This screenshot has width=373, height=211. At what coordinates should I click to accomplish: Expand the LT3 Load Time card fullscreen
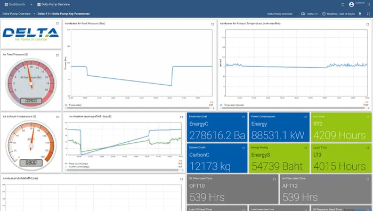[368, 148]
